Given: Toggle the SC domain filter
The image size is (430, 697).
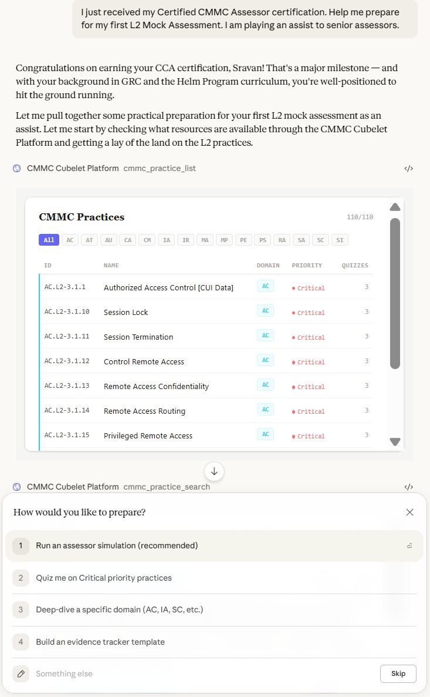Looking at the screenshot, I should click(320, 240).
